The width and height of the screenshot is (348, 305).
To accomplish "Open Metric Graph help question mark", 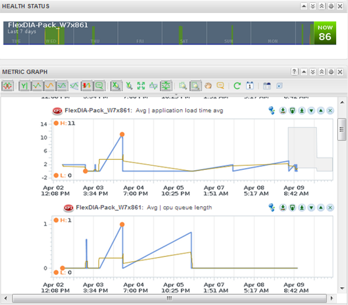I will pyautogui.click(x=294, y=72).
